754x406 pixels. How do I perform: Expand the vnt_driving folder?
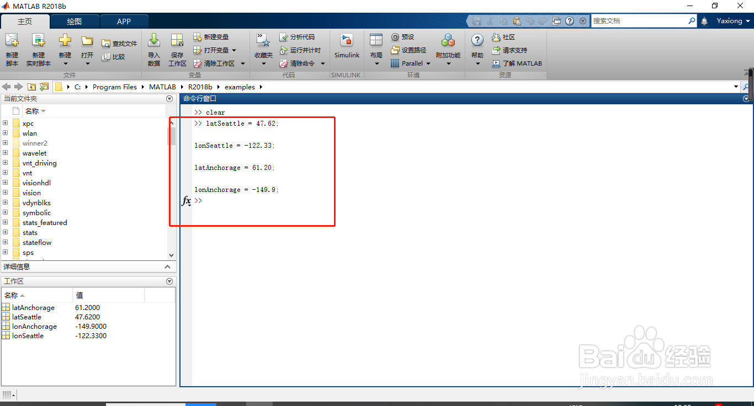tap(6, 163)
